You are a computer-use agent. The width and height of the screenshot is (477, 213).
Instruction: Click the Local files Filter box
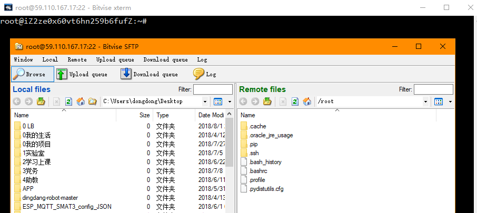click(x=213, y=89)
